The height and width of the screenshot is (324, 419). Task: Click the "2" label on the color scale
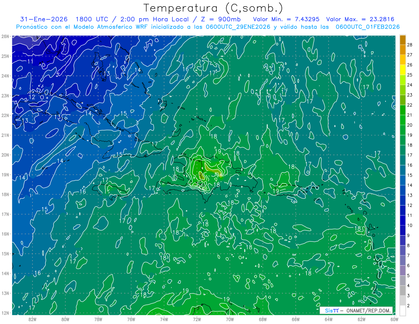click(x=409, y=306)
